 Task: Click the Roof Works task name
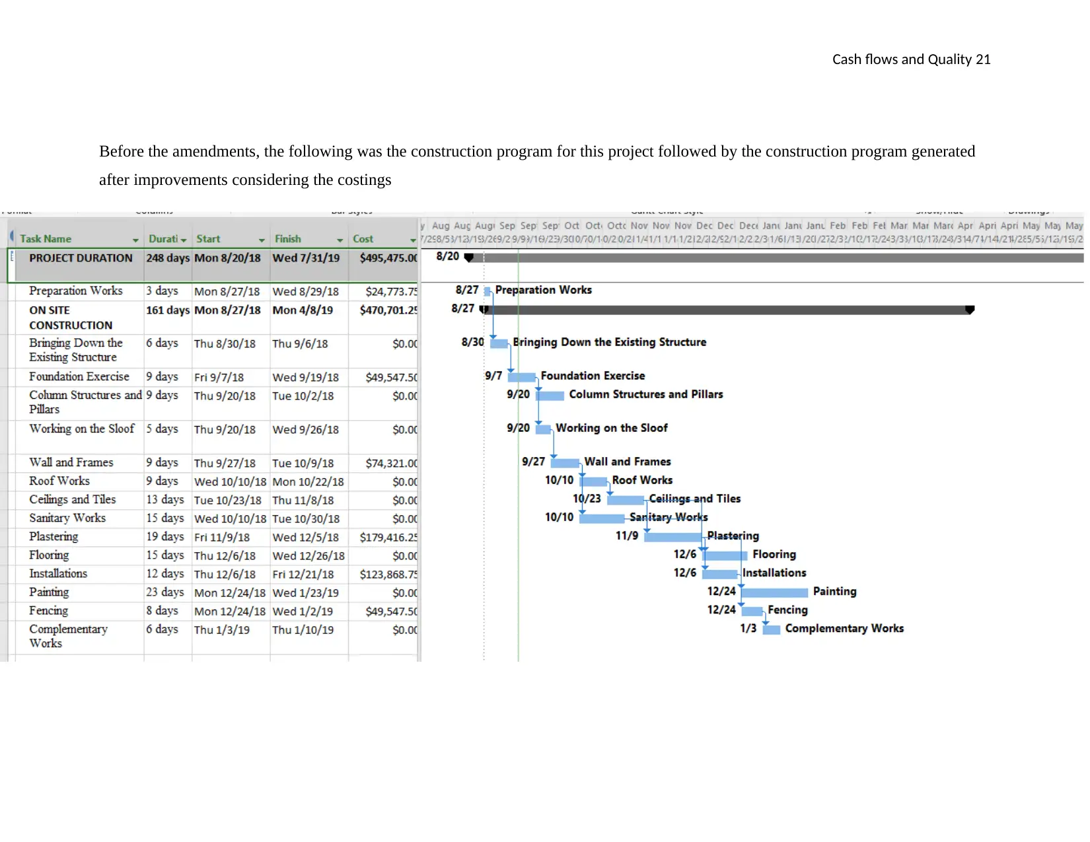coord(59,481)
